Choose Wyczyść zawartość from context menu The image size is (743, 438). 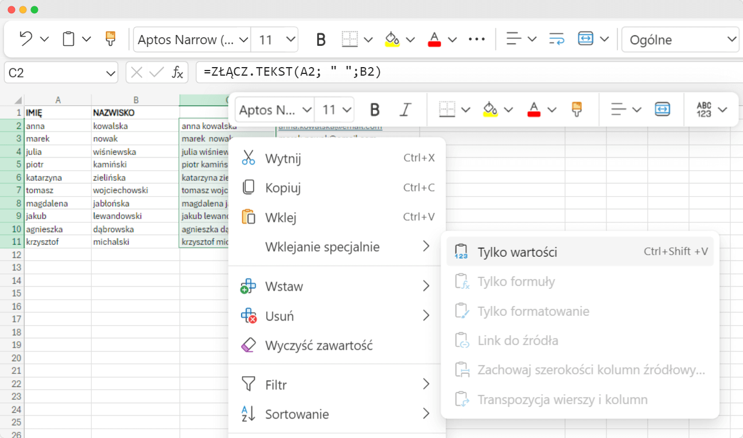[x=337, y=346]
